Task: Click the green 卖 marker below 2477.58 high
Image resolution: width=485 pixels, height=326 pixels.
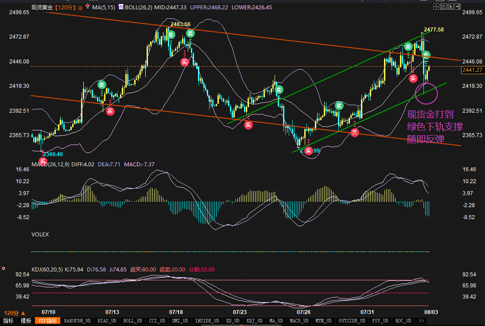Action: (x=426, y=55)
